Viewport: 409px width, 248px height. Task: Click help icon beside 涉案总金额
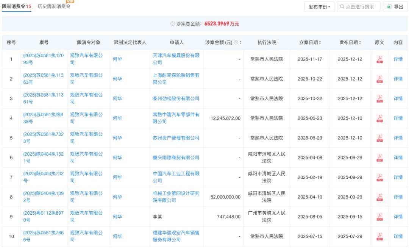point(173,24)
